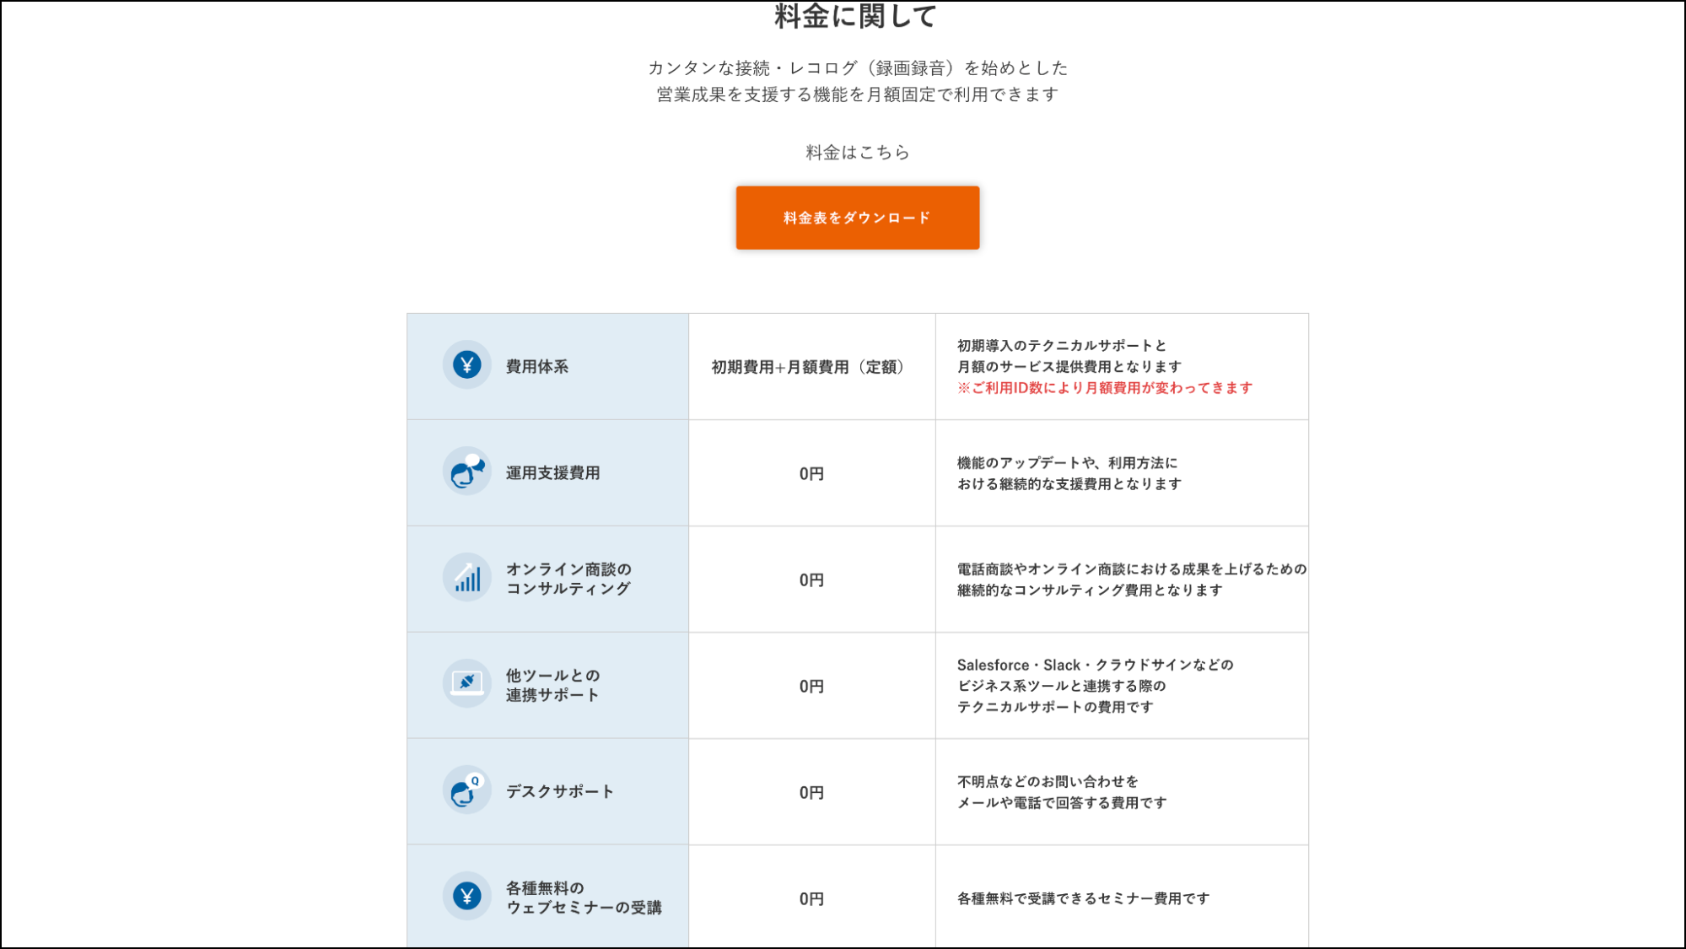Image resolution: width=1686 pixels, height=949 pixels.
Task: Click the plug icon next to 他ツールとの連携サポート
Action: [x=466, y=684]
